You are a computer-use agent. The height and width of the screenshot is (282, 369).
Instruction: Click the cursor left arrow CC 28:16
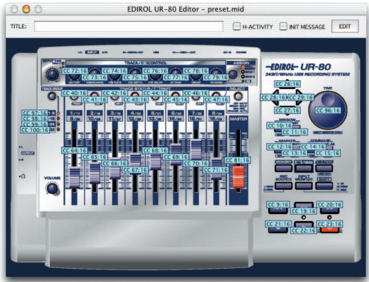click(x=274, y=97)
